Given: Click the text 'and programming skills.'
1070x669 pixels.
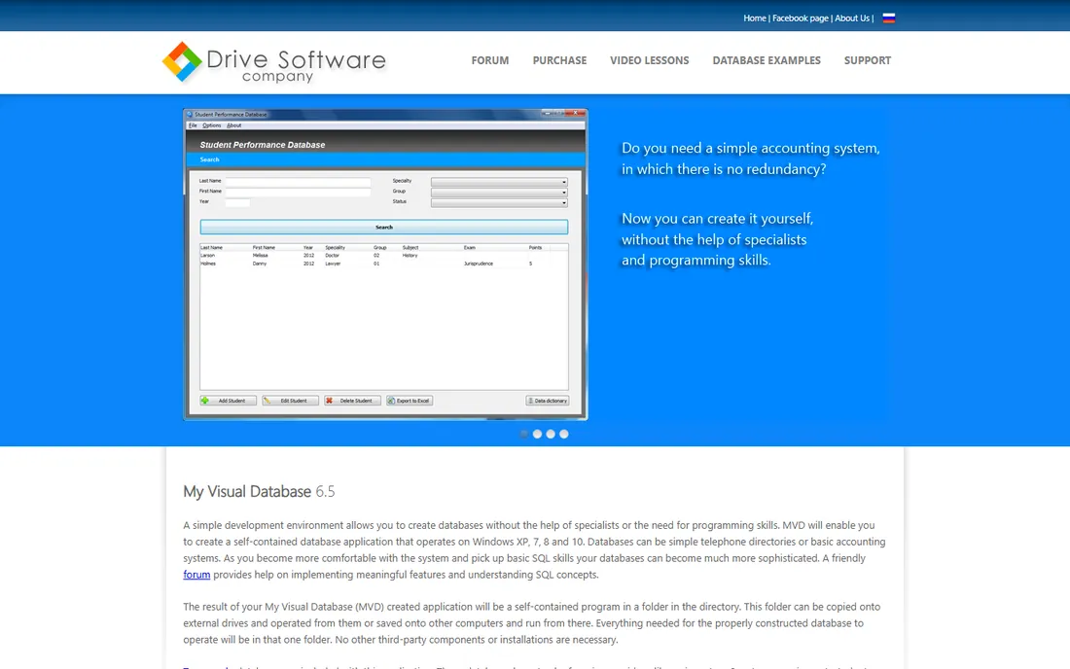Looking at the screenshot, I should coord(696,261).
